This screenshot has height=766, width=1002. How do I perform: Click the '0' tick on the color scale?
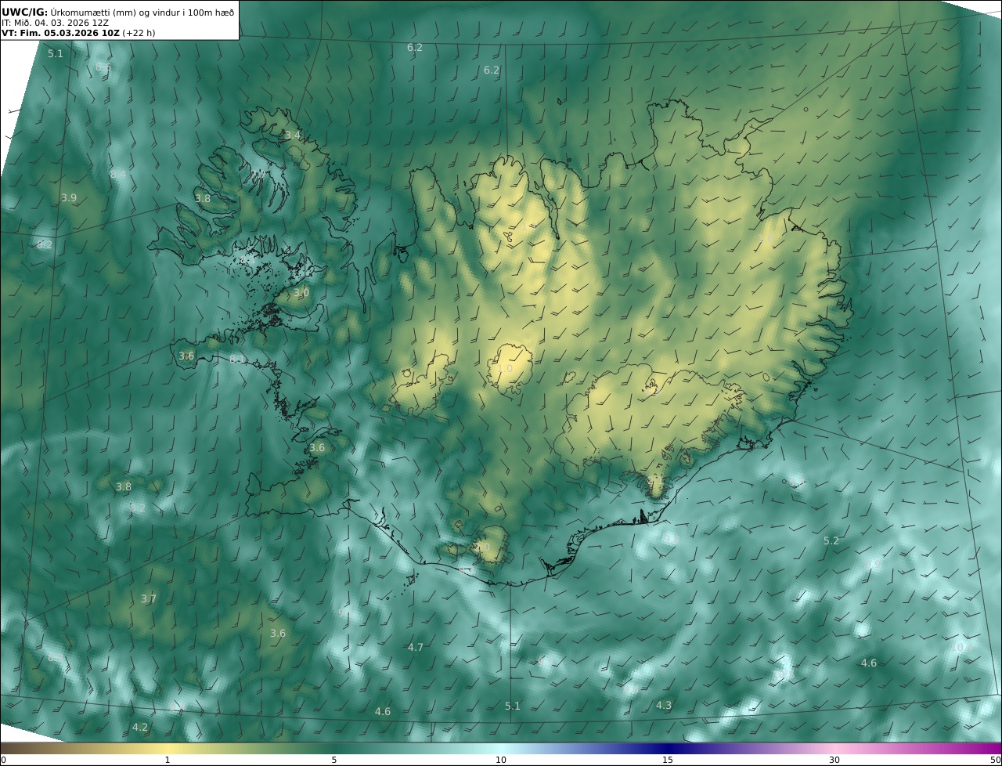(3, 760)
